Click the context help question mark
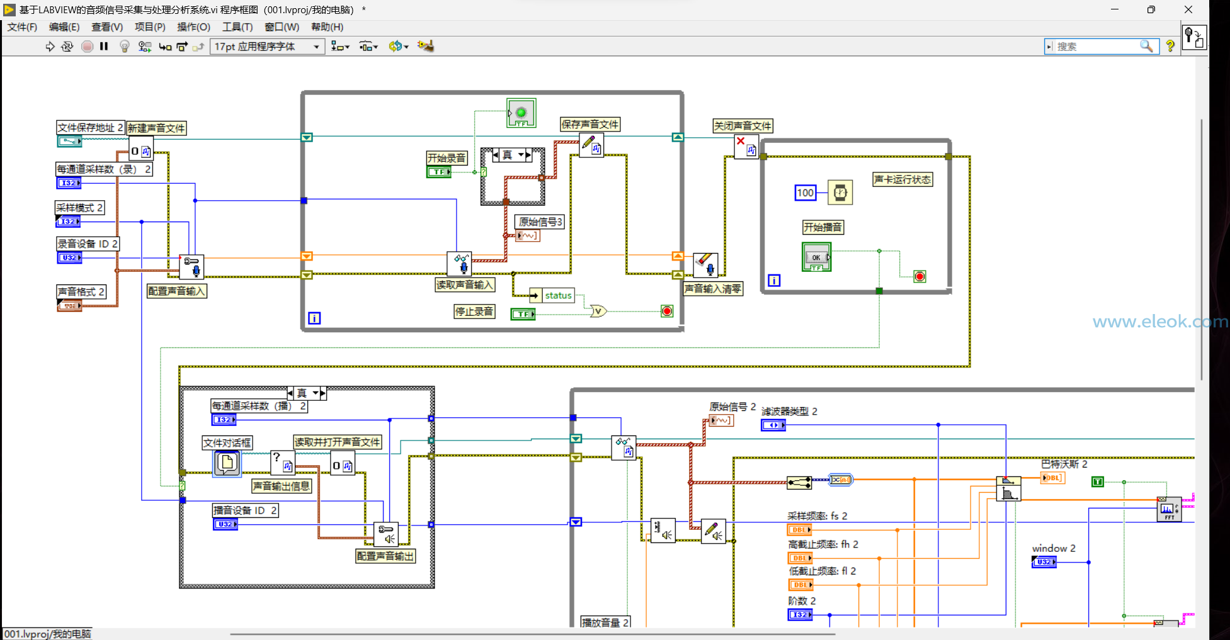 (x=1170, y=47)
